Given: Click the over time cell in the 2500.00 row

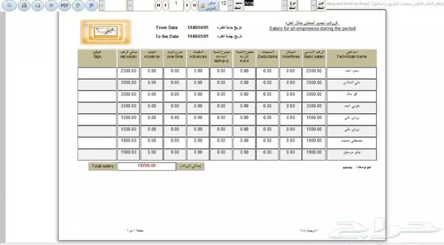Looking at the screenshot, I should (174, 73).
